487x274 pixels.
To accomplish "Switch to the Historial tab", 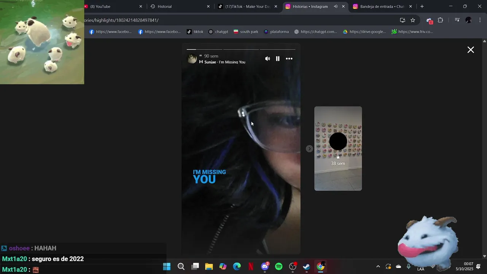I will pos(177,6).
